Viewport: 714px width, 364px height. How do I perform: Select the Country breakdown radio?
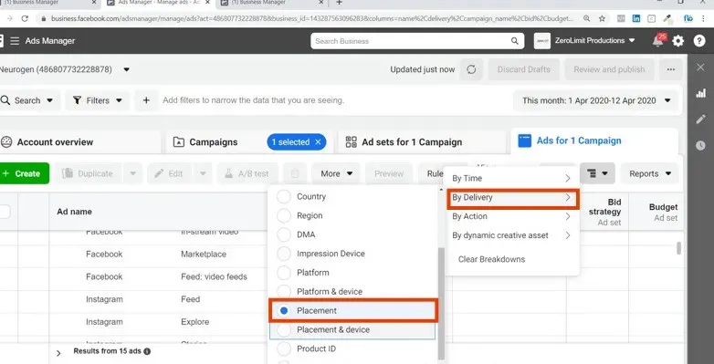click(x=284, y=197)
